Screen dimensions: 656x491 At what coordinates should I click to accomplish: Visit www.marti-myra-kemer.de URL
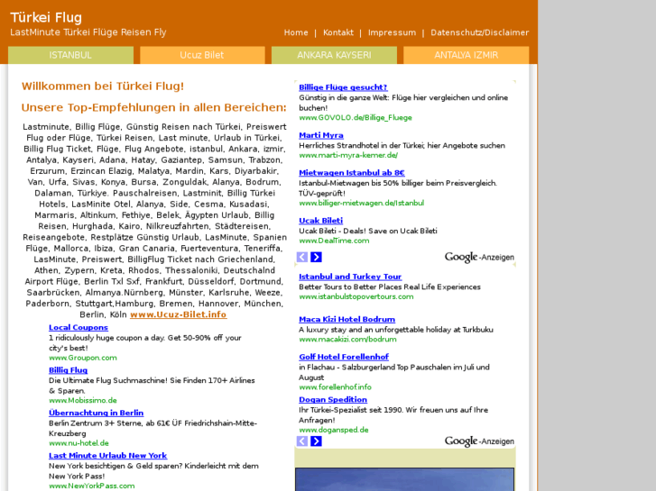point(348,156)
